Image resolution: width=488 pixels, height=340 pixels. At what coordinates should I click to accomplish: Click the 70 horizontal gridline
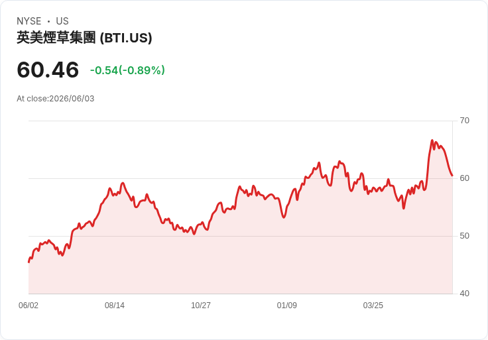[241, 121]
